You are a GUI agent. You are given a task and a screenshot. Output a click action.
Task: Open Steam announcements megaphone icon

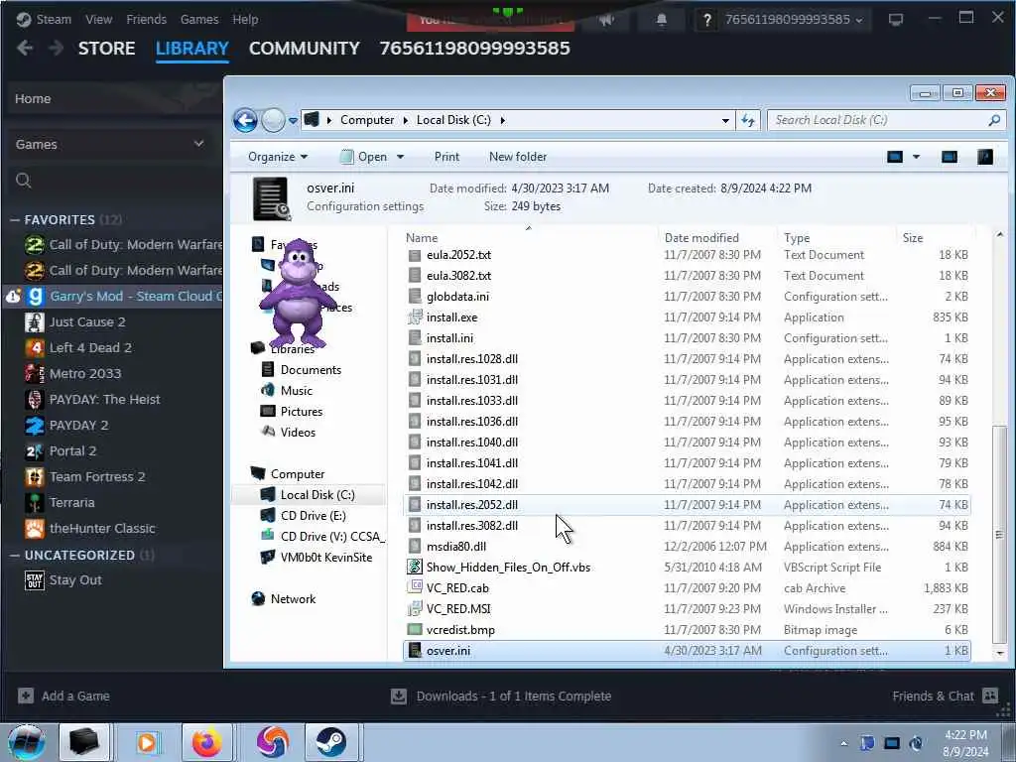coord(606,20)
